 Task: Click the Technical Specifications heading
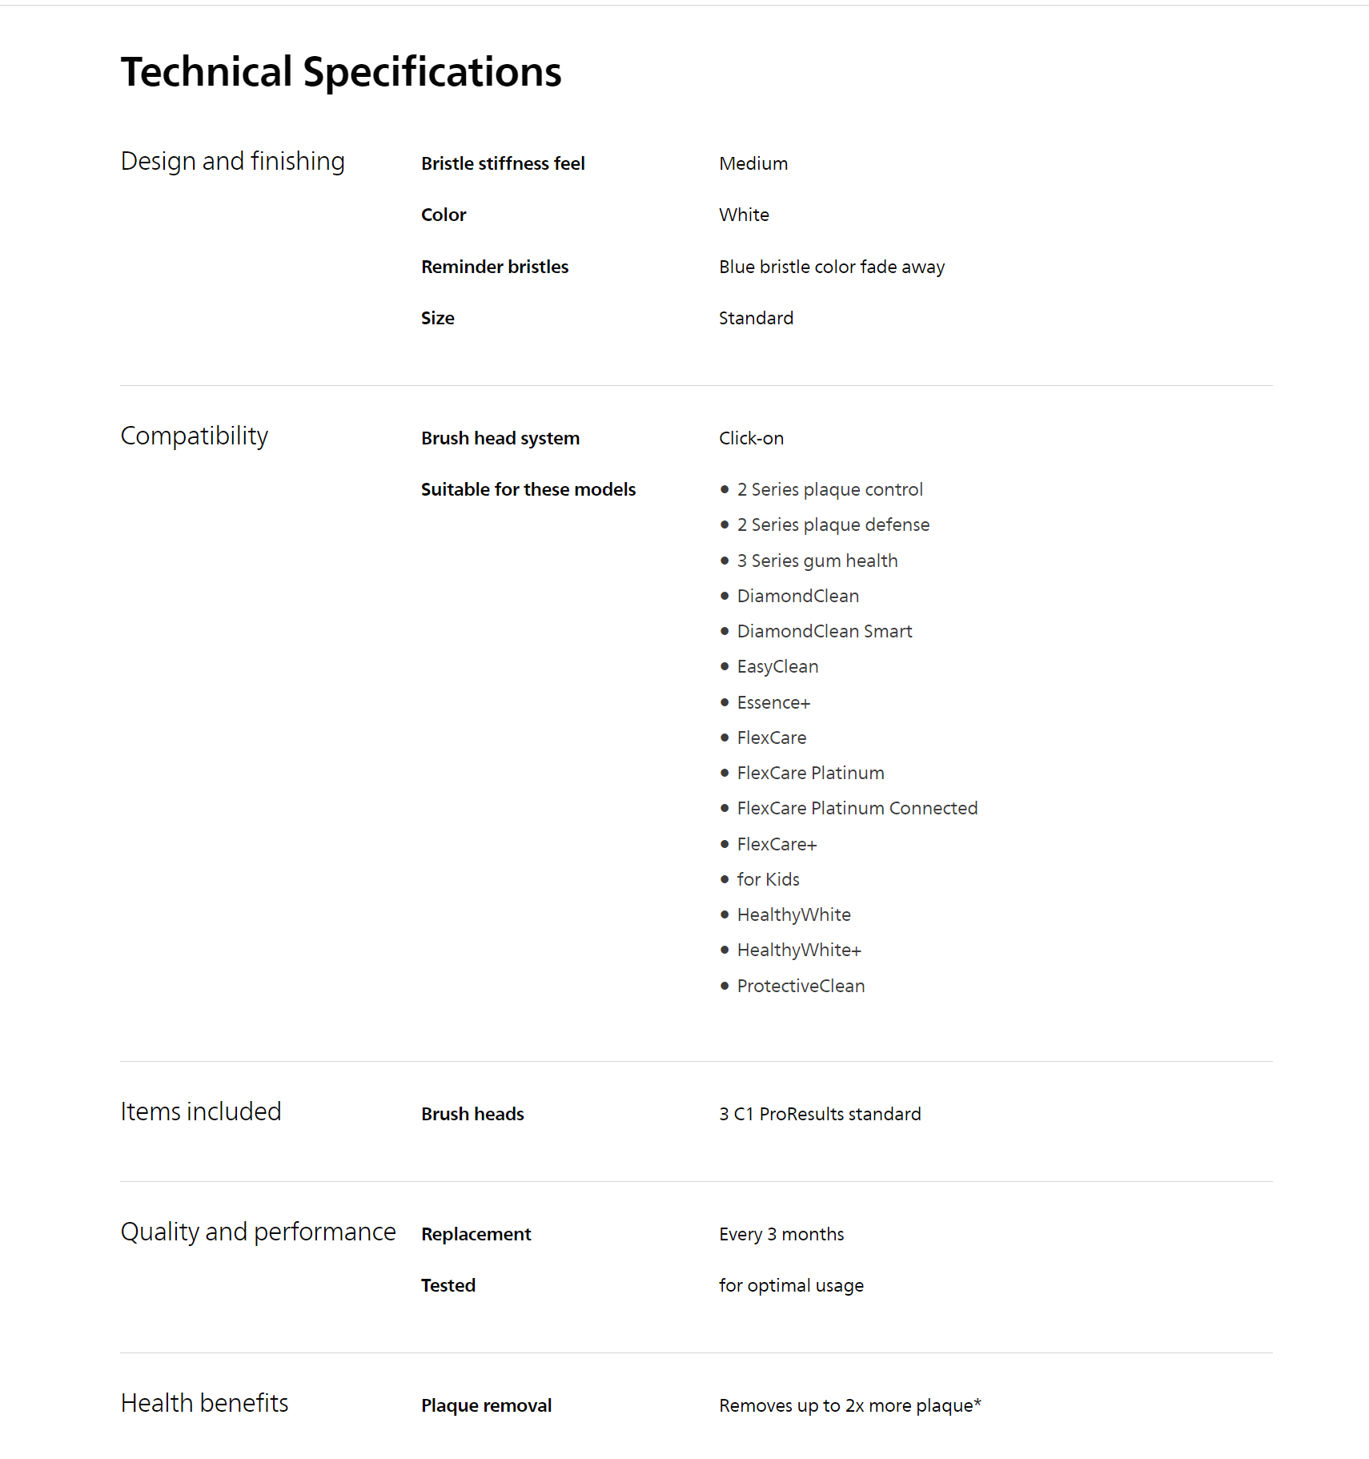(x=341, y=72)
